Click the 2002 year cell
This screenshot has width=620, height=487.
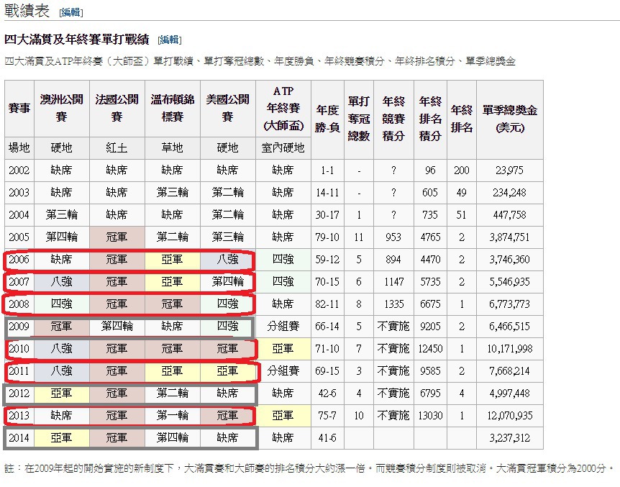[x=19, y=170]
